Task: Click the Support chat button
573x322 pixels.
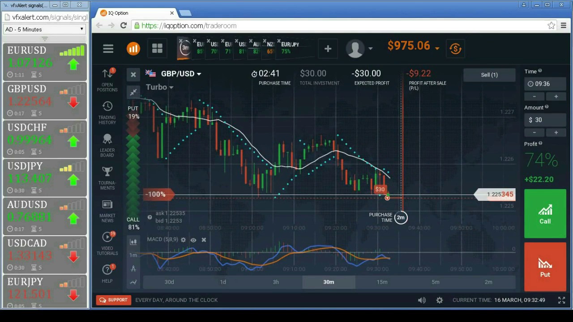Action: (114, 300)
